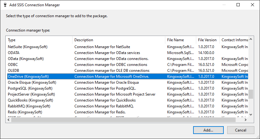Click the vertical scrollbar thumb

(251, 94)
